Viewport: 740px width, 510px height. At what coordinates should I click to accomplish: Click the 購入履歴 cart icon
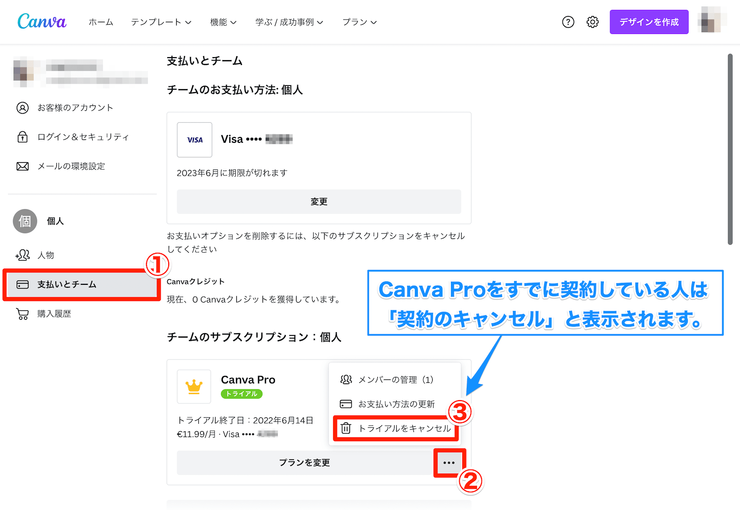click(23, 314)
